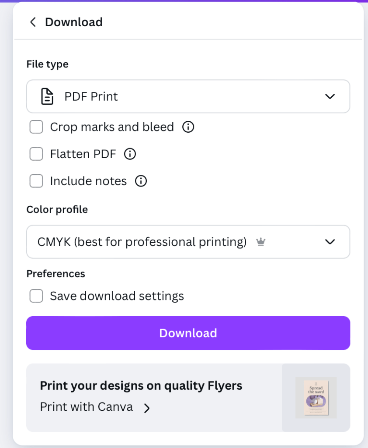Click the arrow next to Print with Canva
This screenshot has height=448, width=368.
tap(147, 408)
